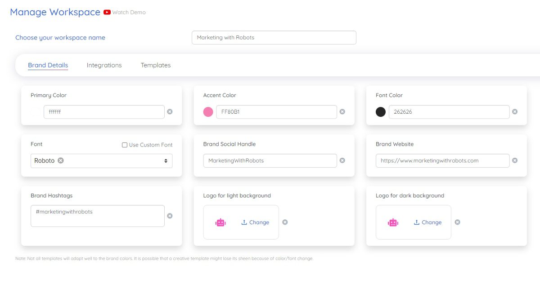Clear the Font Color field

515,111
